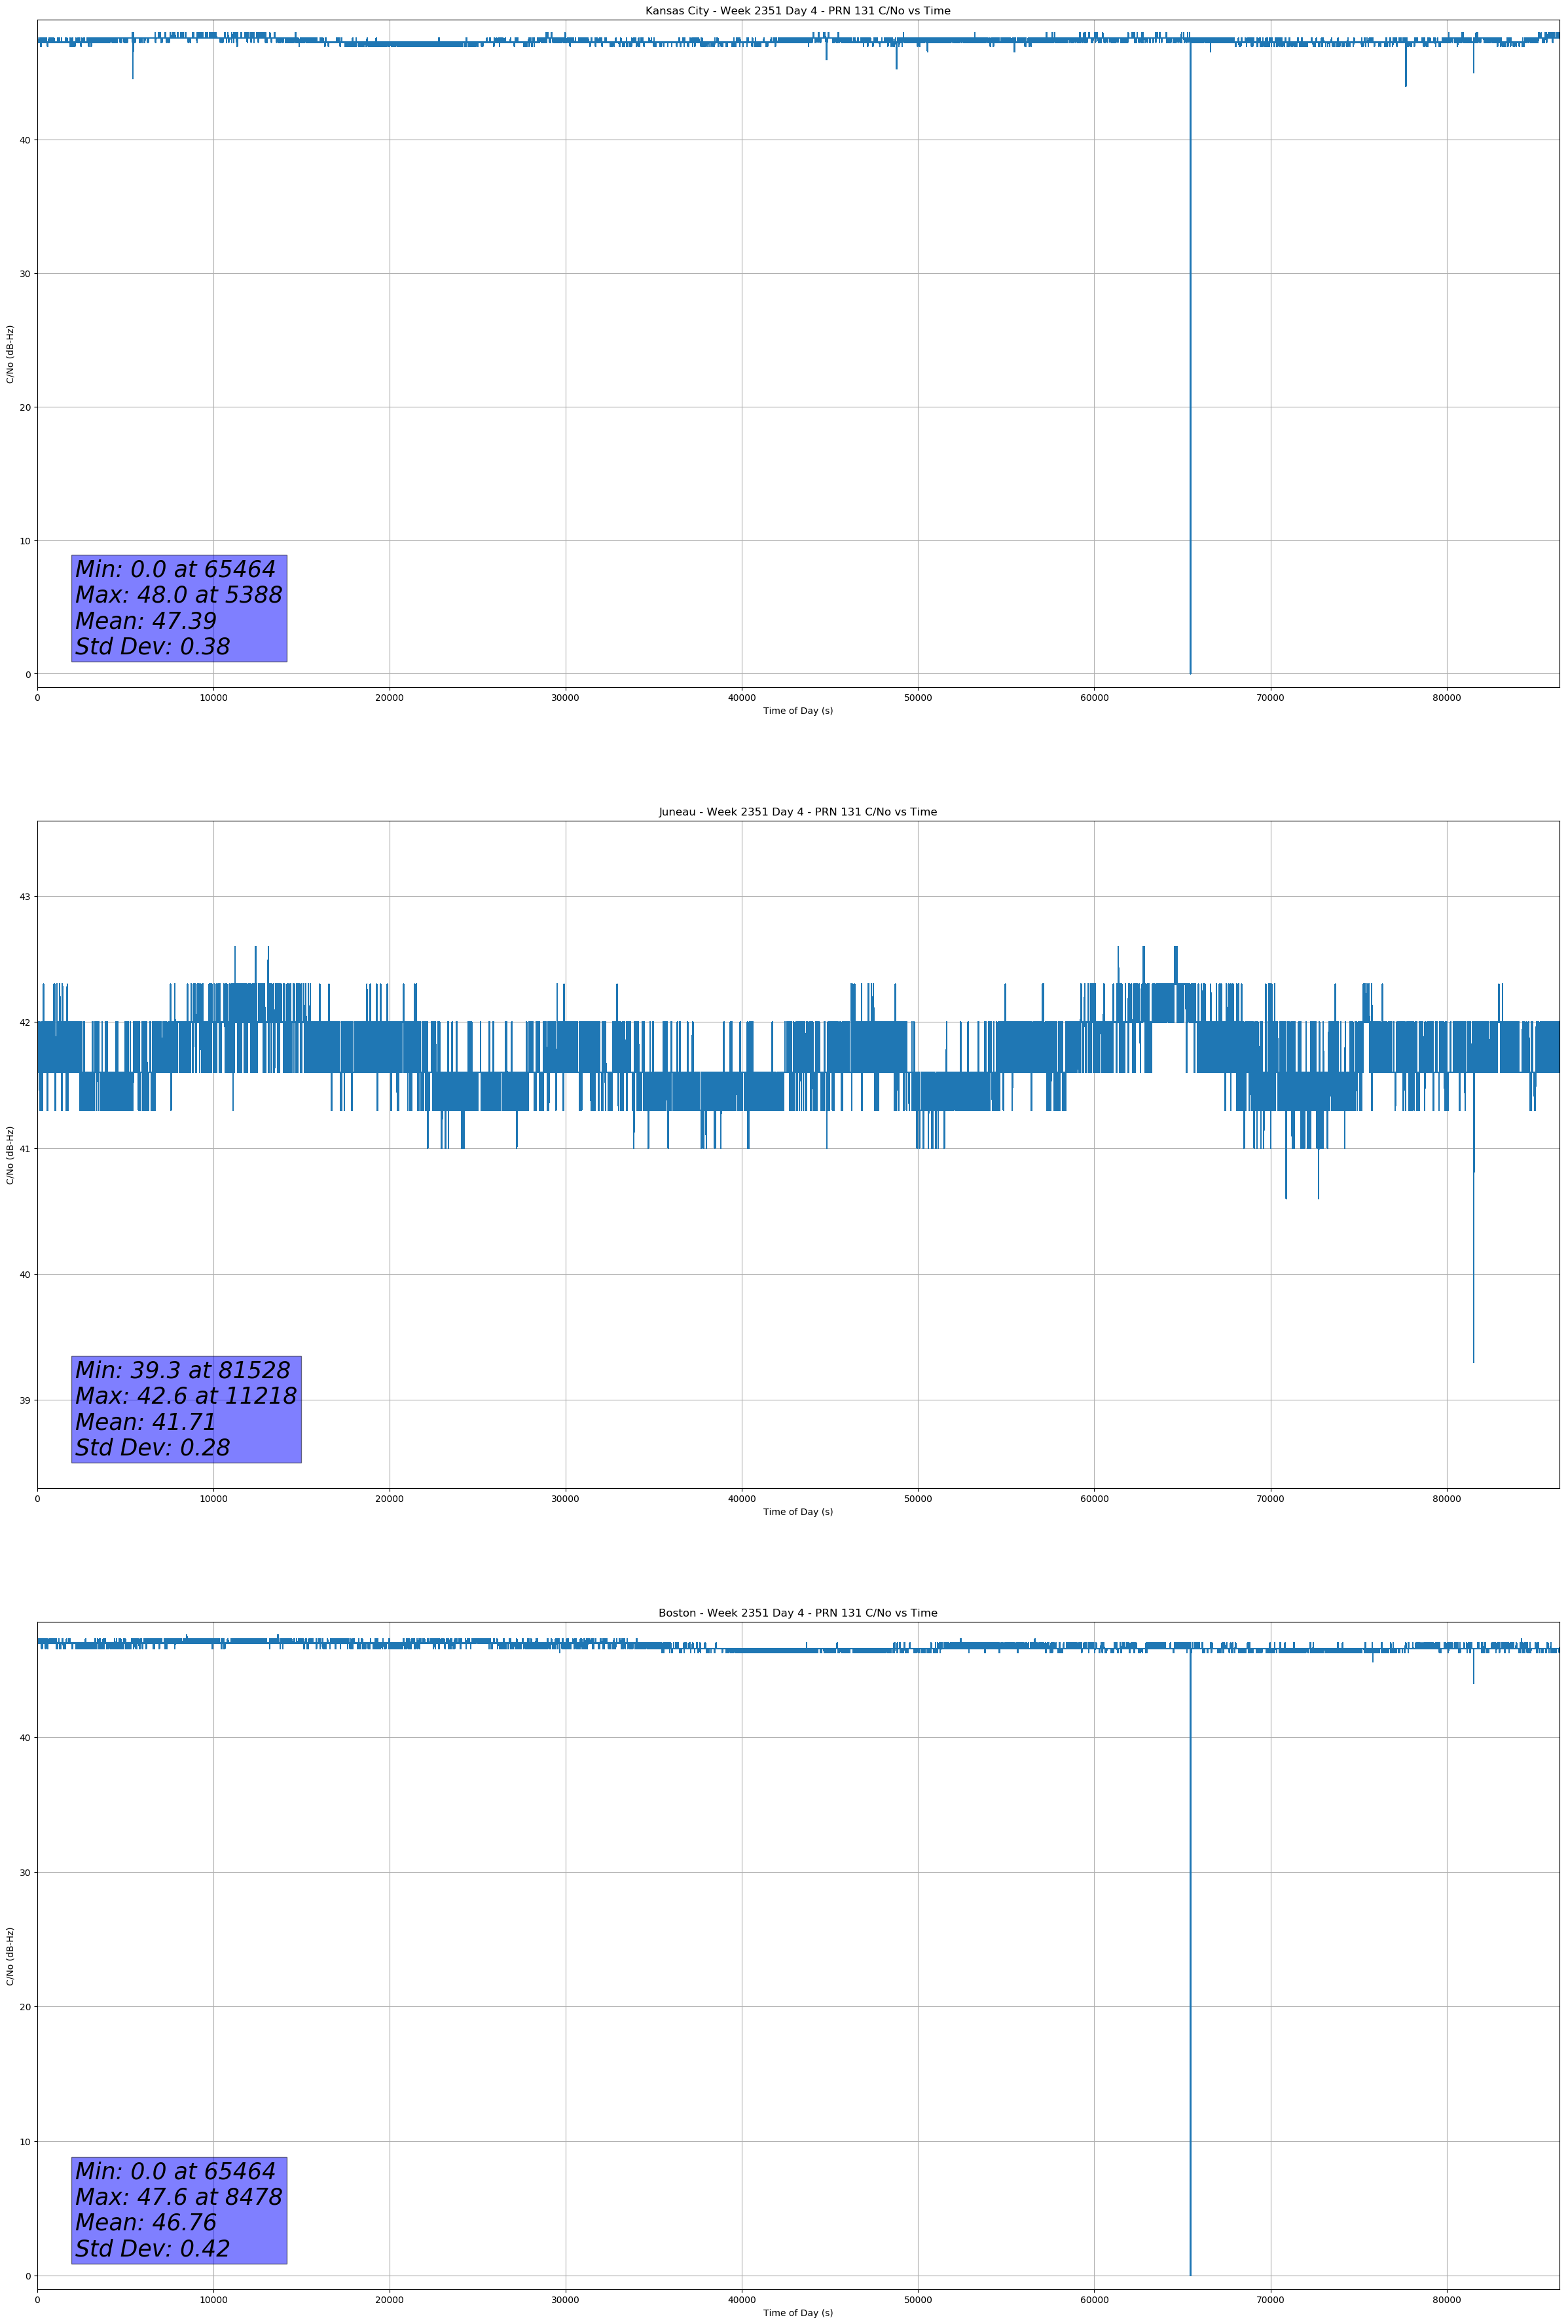The height and width of the screenshot is (2324, 1568).
Task: Click the 20 tick on Kansas City y-axis
Action: (24, 407)
